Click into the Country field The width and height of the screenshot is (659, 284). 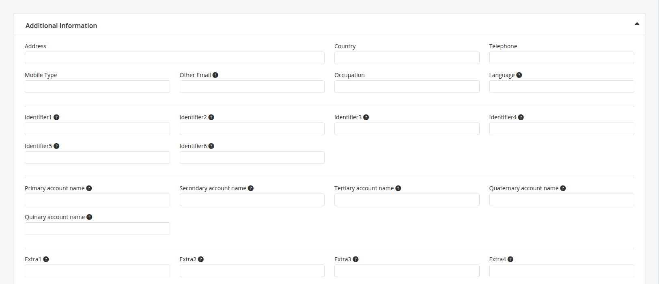coord(407,58)
